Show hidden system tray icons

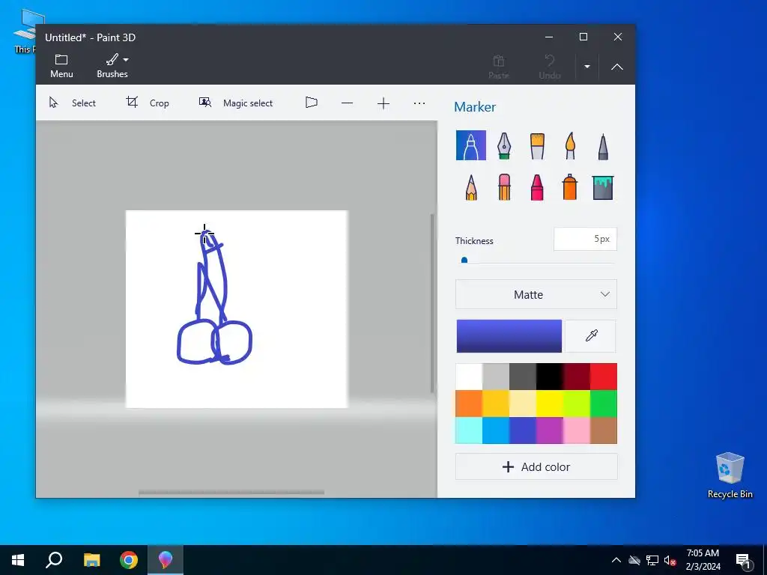click(616, 560)
